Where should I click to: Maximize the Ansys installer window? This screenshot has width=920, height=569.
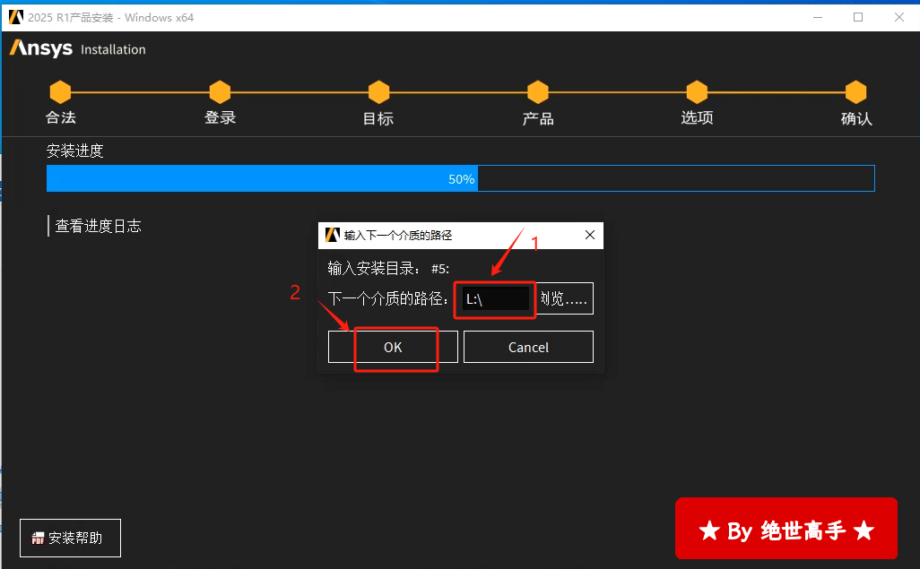click(858, 17)
